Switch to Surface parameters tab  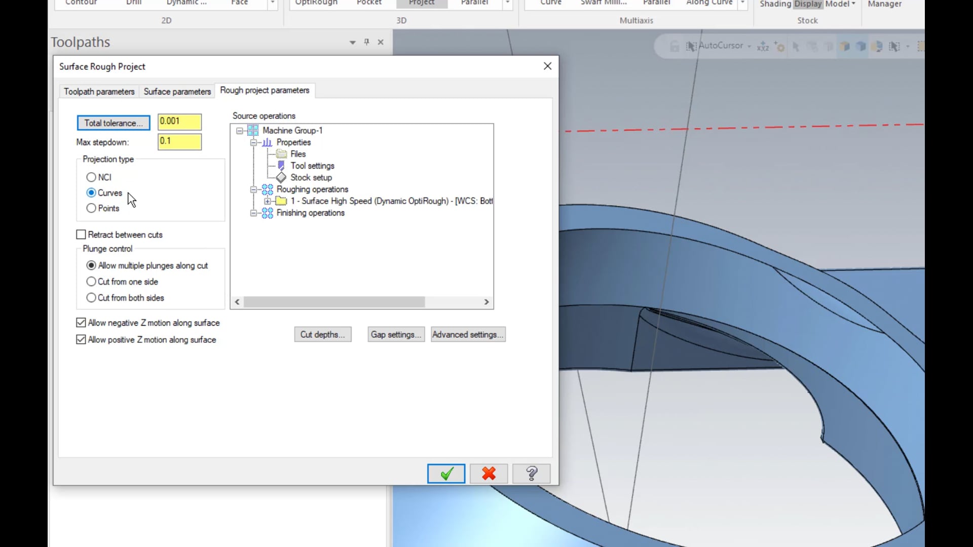point(176,91)
